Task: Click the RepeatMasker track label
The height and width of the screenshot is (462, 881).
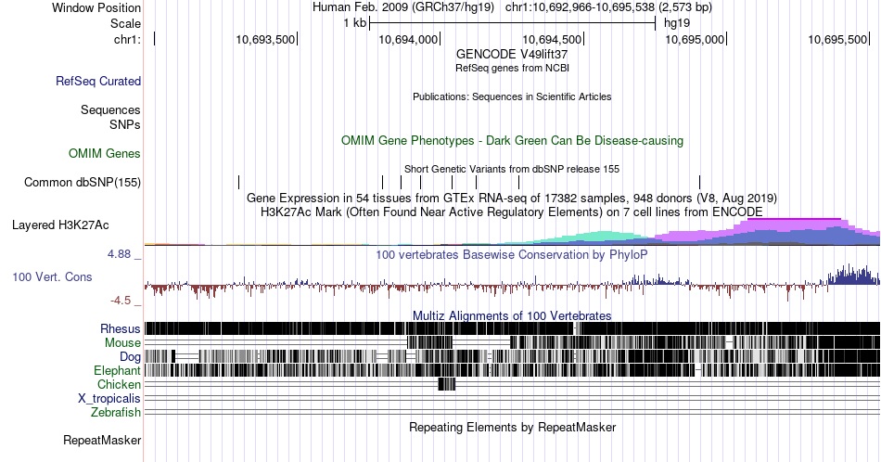Action: pyautogui.click(x=102, y=440)
